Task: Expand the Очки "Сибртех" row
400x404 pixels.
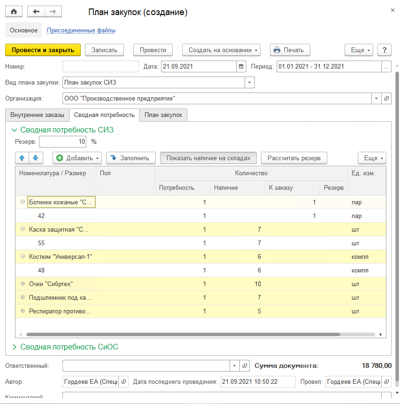Action: pos(23,284)
